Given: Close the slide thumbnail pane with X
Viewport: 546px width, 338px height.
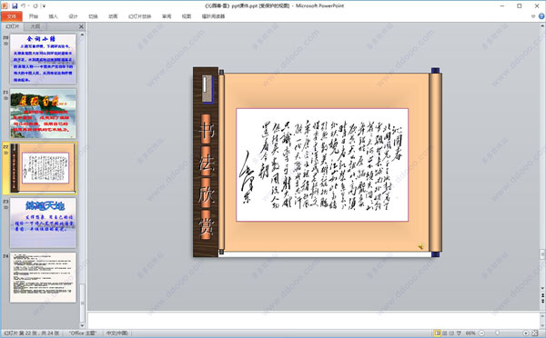Looking at the screenshot, I should click(81, 26).
